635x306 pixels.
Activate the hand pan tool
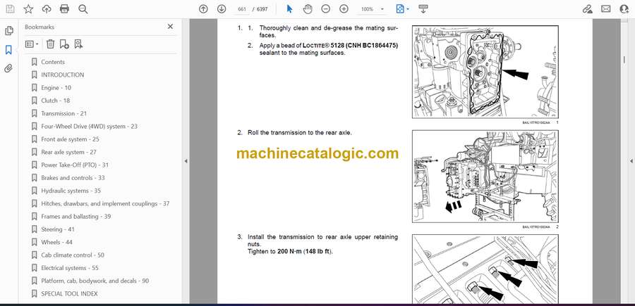tap(308, 9)
